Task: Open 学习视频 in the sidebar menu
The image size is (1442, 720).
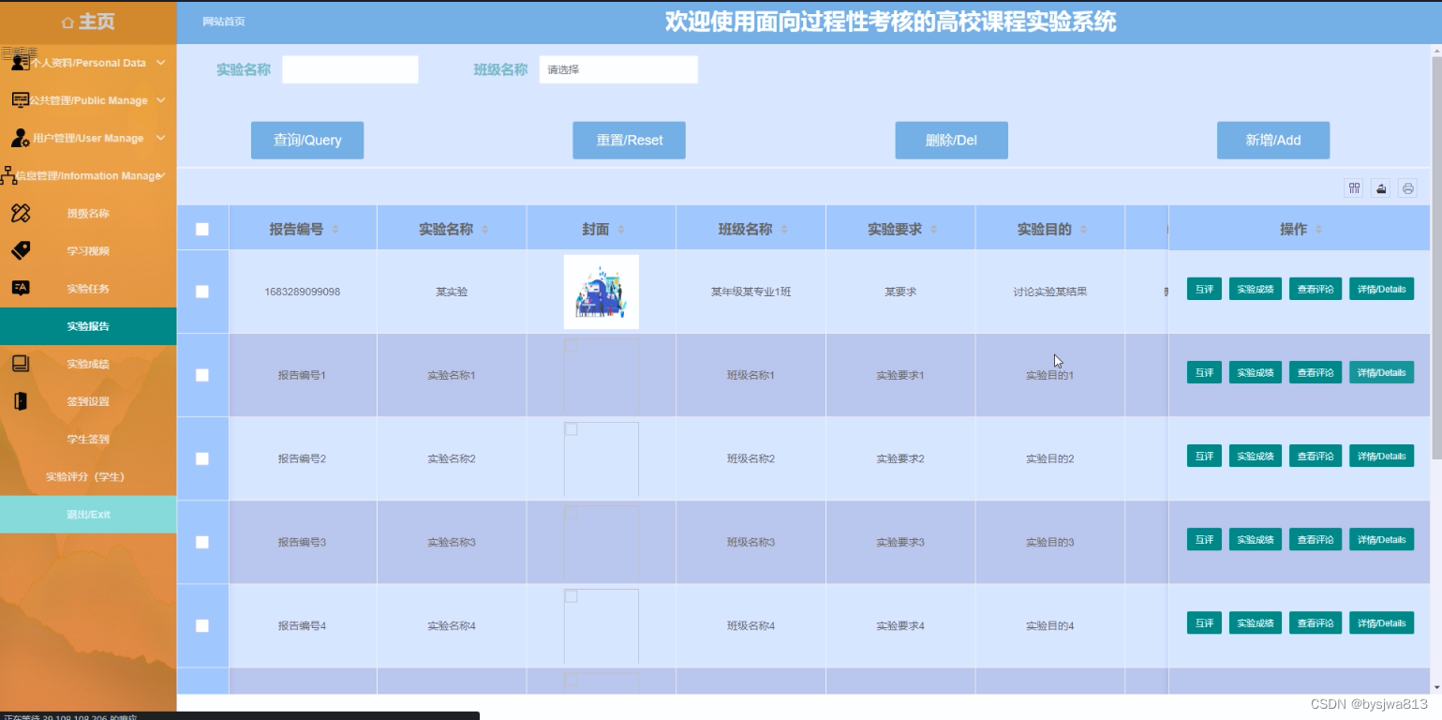Action: click(88, 250)
